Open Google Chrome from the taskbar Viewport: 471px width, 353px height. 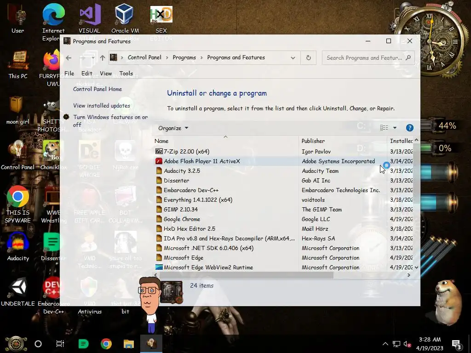click(x=106, y=344)
